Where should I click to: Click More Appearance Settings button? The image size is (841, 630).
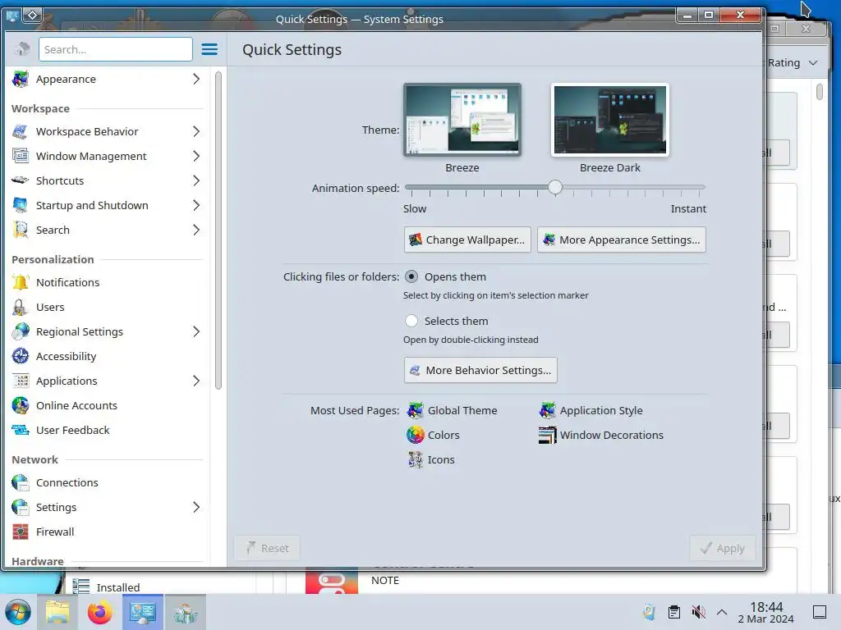[x=622, y=240]
